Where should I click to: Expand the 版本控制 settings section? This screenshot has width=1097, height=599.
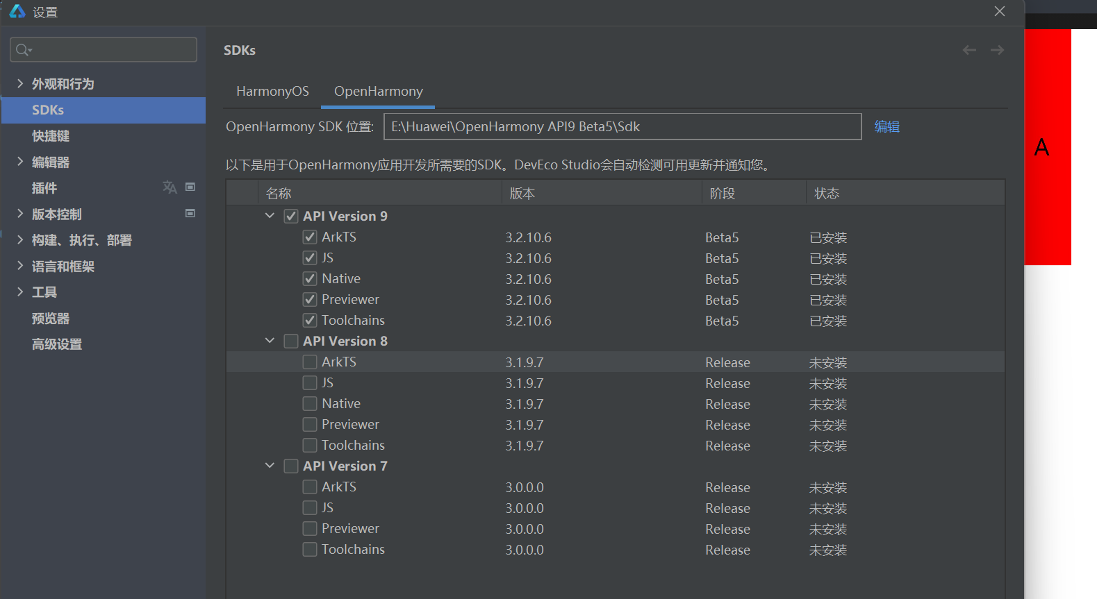coord(20,214)
